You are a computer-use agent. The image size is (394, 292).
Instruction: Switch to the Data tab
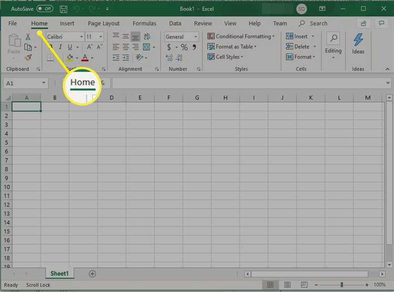point(175,23)
